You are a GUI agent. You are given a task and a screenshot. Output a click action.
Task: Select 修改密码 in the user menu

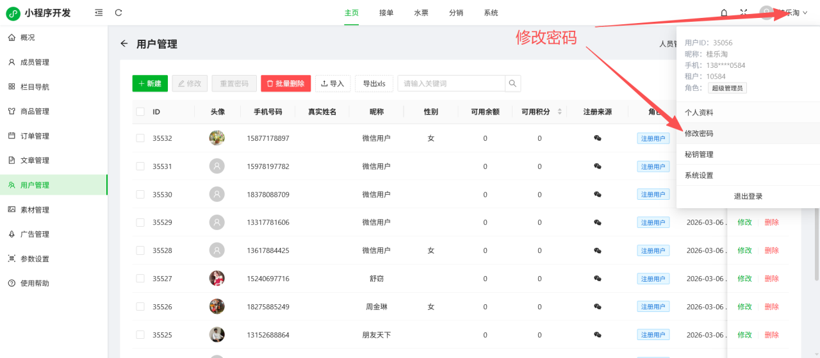click(x=699, y=134)
